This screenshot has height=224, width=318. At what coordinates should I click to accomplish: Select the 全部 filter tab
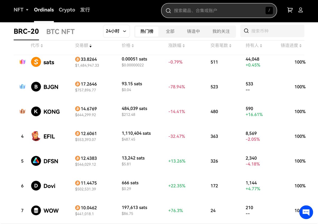point(170,31)
